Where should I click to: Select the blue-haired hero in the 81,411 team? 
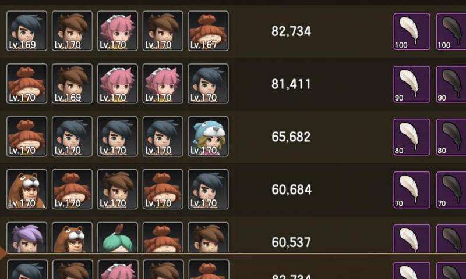(208, 84)
